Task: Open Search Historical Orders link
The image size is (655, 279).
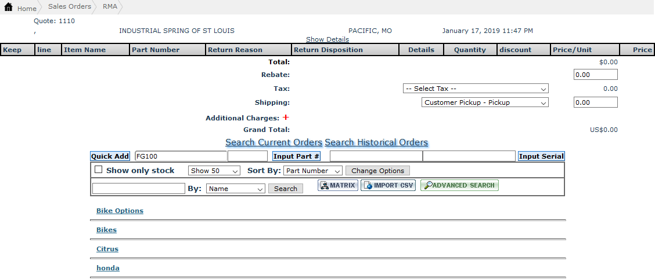Action: 376,142
